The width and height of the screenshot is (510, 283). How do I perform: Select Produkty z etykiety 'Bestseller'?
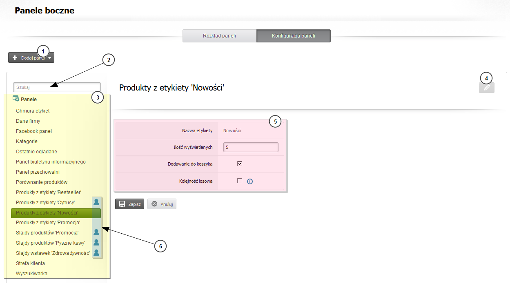point(49,192)
